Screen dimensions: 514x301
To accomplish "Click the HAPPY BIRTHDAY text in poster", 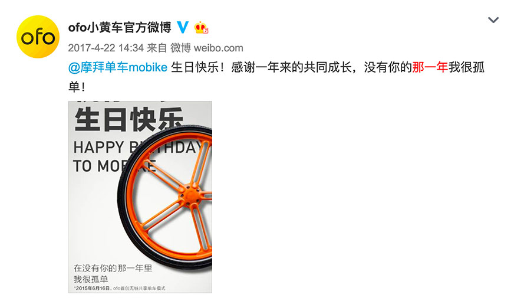I will [x=138, y=148].
